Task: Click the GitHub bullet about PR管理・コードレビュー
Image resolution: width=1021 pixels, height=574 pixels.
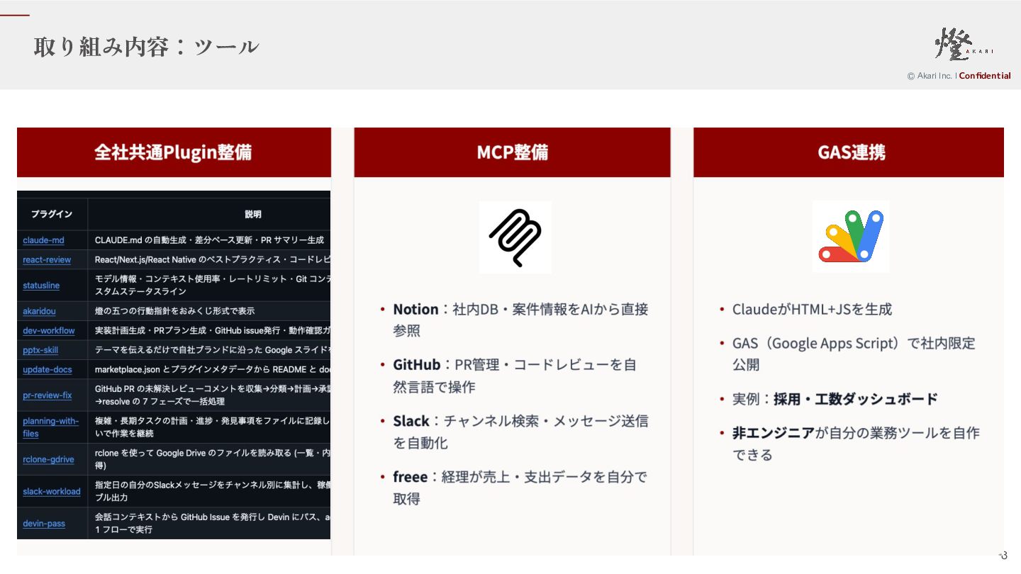Action: [515, 376]
